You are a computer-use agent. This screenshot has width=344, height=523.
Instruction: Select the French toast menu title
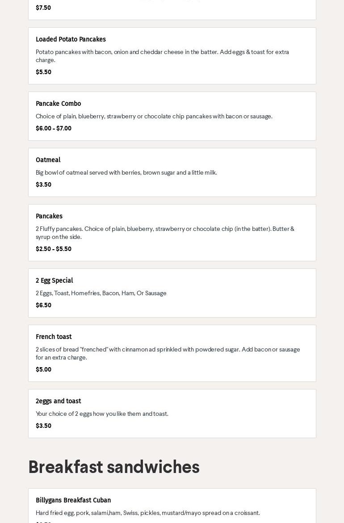click(x=54, y=337)
